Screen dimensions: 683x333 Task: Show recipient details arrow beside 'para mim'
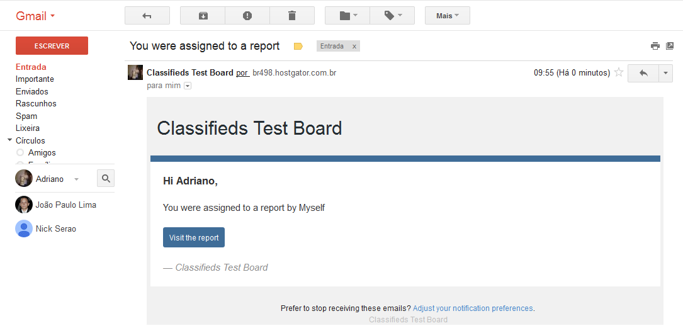(x=187, y=86)
